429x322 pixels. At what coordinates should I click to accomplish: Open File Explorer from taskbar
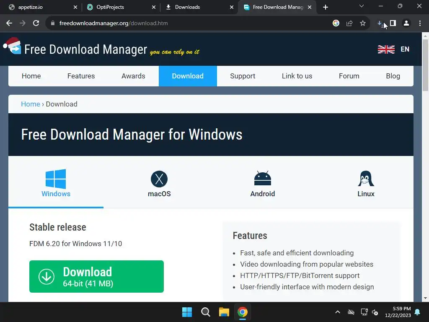[x=224, y=312]
